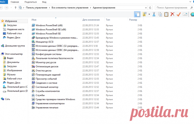Select Локальный диск (D in sidebar
The image size is (194, 124).
click(x=17, y=91)
